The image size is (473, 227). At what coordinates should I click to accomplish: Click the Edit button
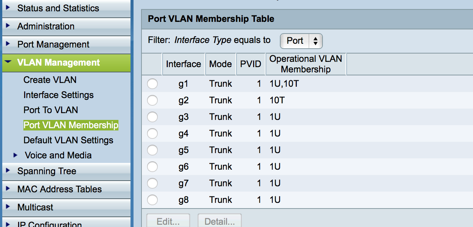click(x=168, y=221)
